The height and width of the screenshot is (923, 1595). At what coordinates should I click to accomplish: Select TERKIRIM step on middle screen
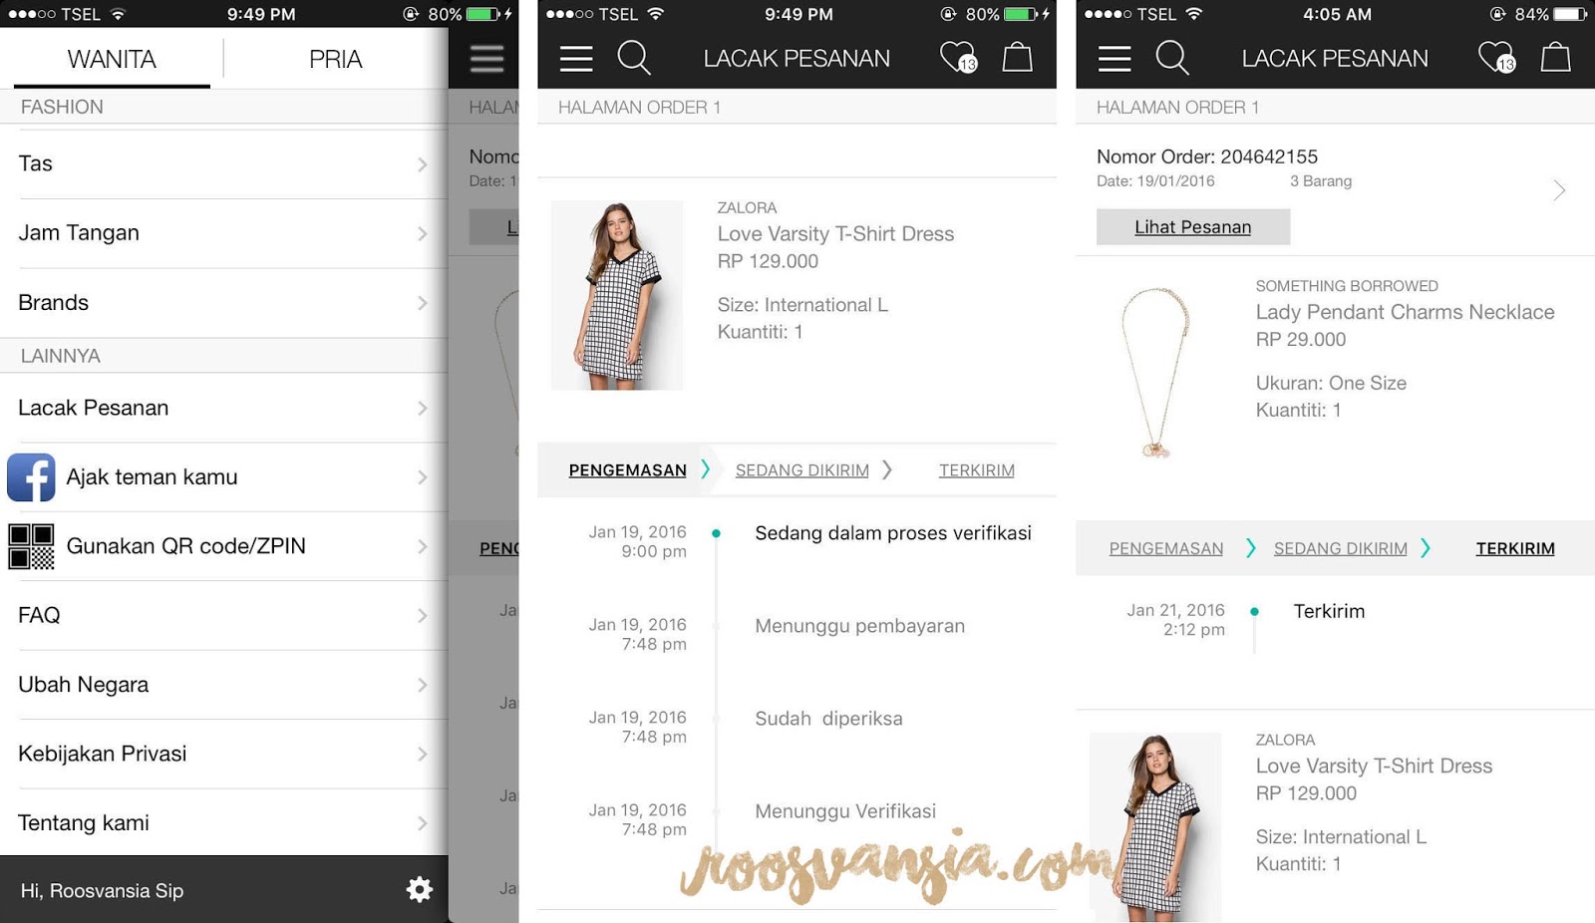977,470
